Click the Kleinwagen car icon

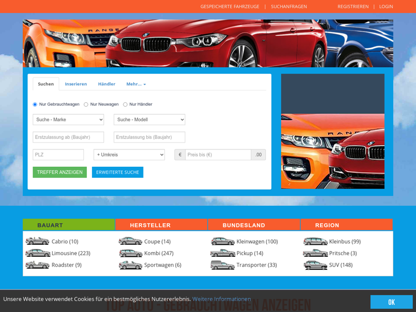[x=223, y=241]
